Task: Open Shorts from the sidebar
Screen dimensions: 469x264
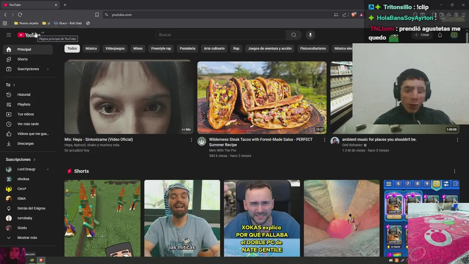Action: (28, 59)
